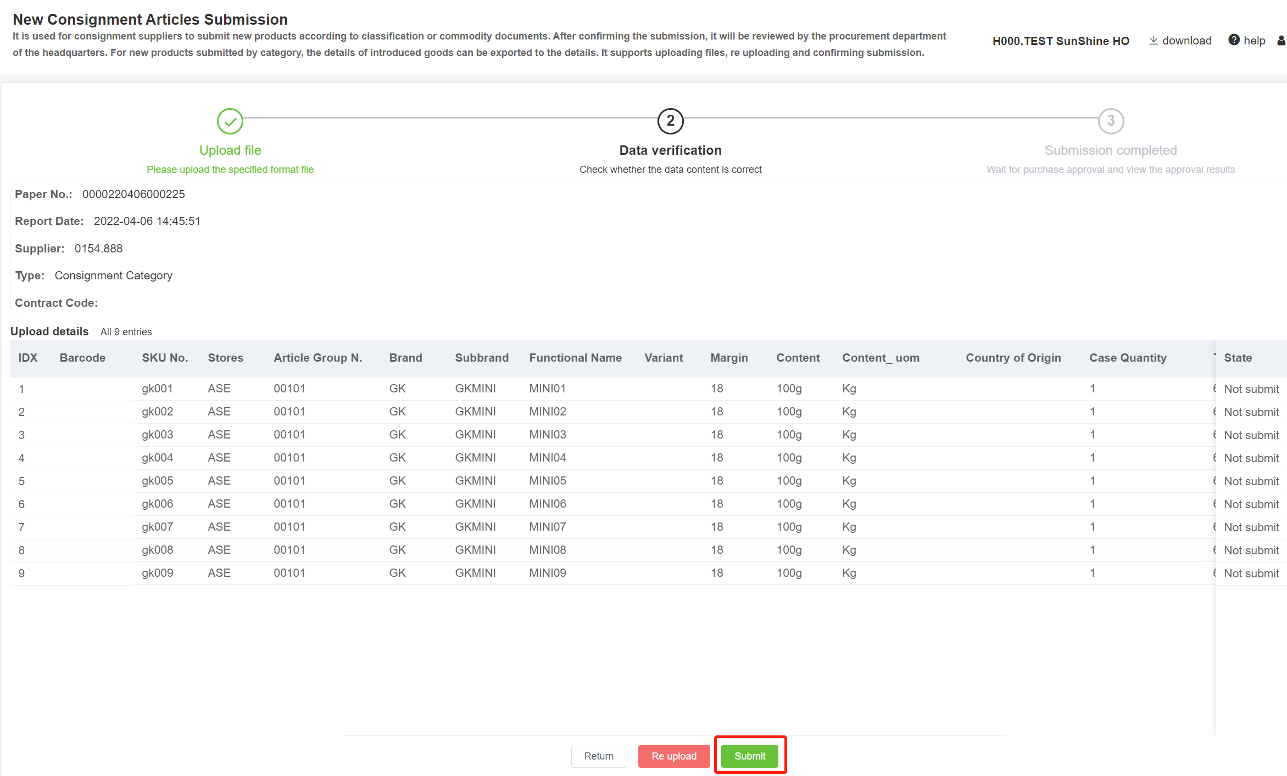Click the user profile icon
Viewport: 1287px width, 776px height.
pyautogui.click(x=1281, y=41)
